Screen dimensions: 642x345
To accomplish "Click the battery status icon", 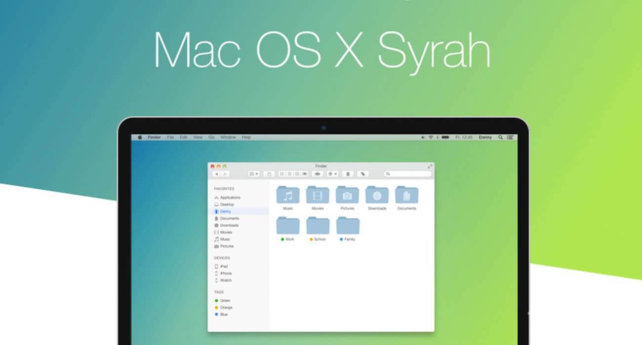I will click(445, 138).
